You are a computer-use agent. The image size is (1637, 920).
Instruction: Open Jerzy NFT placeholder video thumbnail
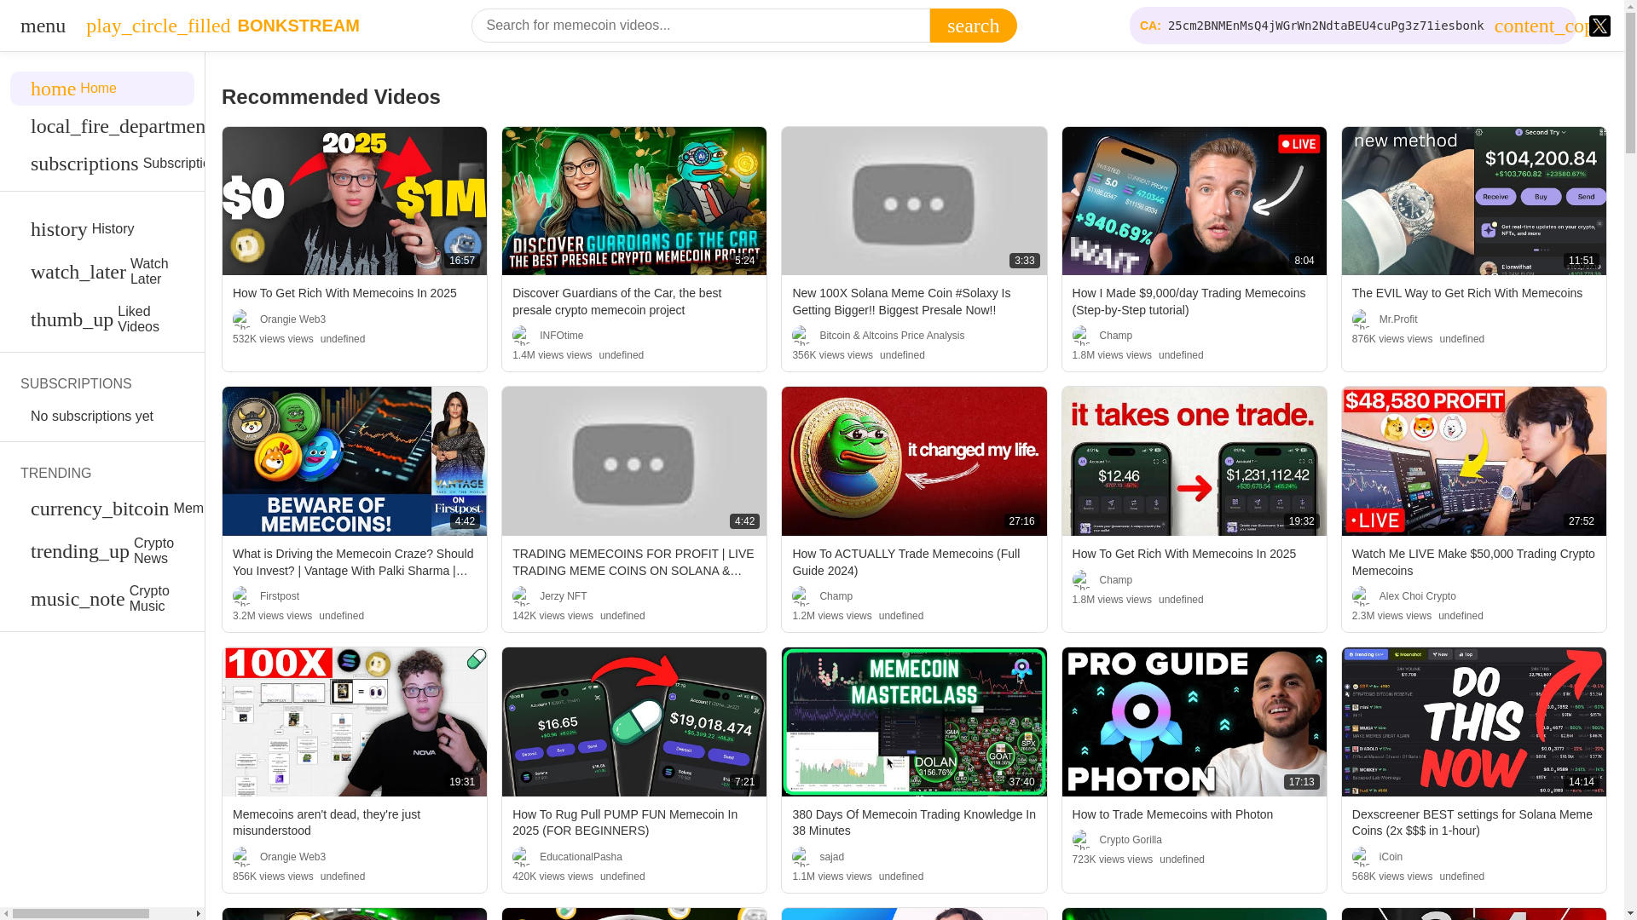[x=634, y=461]
